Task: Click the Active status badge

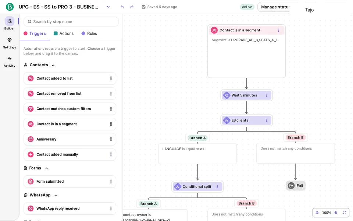Action: (247, 7)
